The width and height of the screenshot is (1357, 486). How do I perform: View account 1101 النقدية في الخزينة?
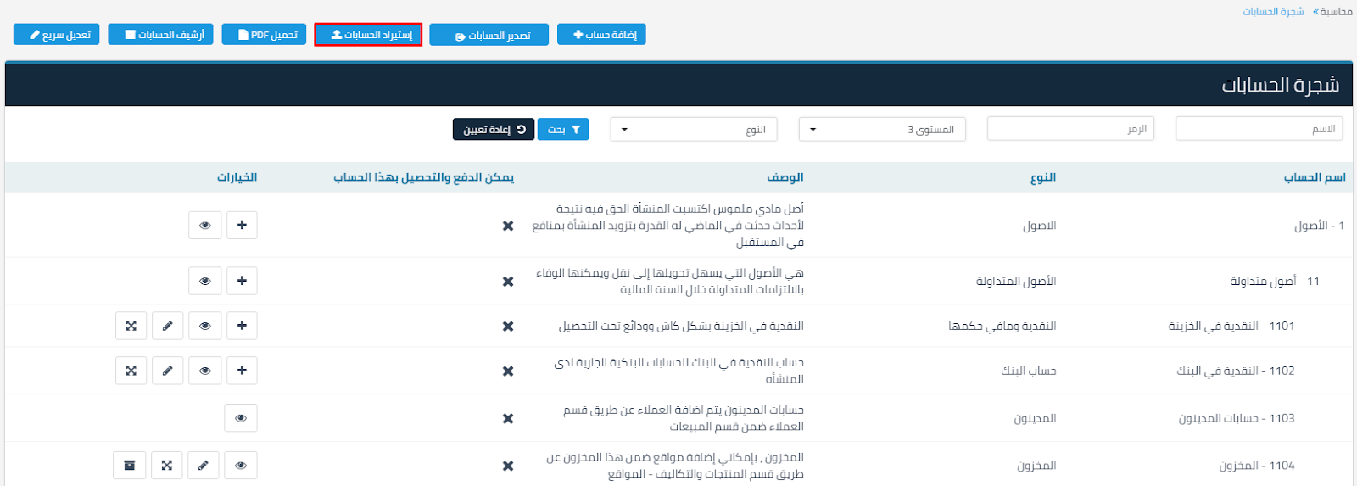(204, 326)
